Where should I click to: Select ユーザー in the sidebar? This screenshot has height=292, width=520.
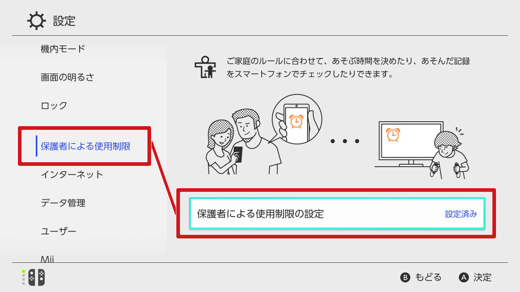click(x=58, y=232)
